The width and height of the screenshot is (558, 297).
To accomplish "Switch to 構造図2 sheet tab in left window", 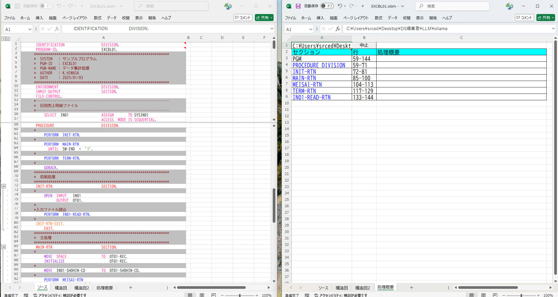I will [x=81, y=288].
